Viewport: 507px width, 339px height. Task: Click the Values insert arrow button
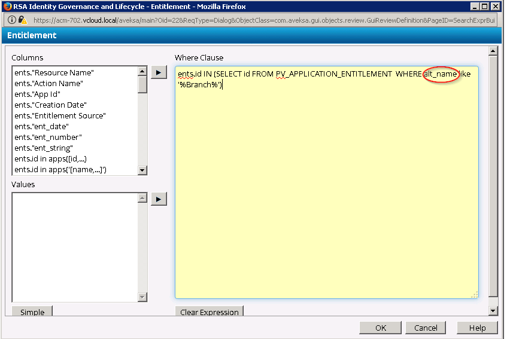[x=159, y=199]
